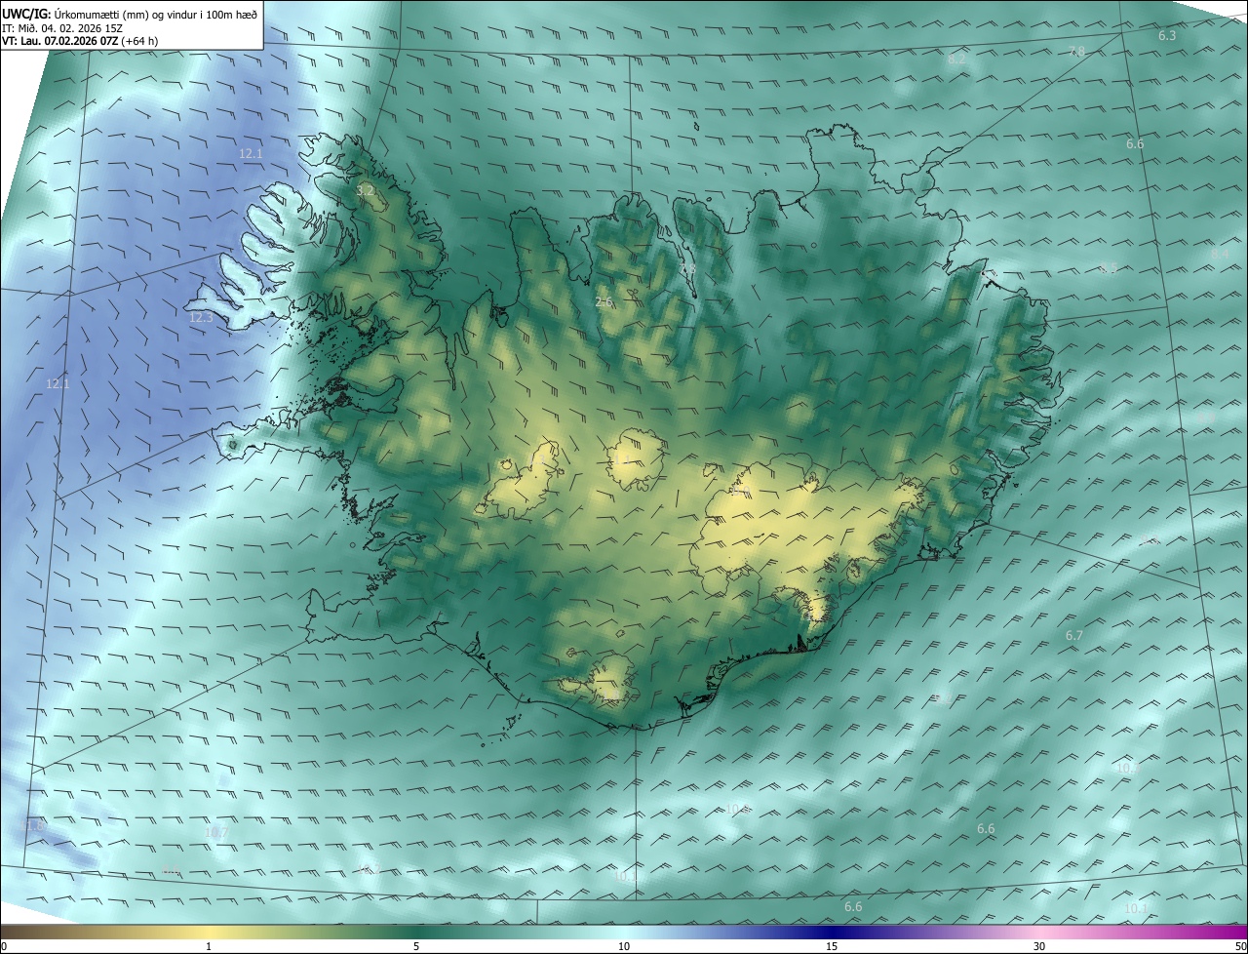The image size is (1248, 954).
Task: Click the 8.5 value label on the map
Action: click(1109, 267)
